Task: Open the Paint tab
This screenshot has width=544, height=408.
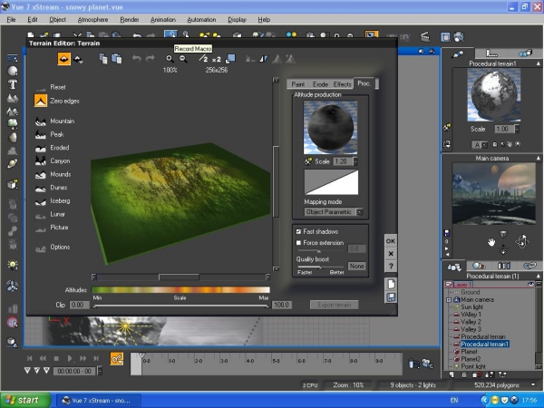Action: [297, 84]
